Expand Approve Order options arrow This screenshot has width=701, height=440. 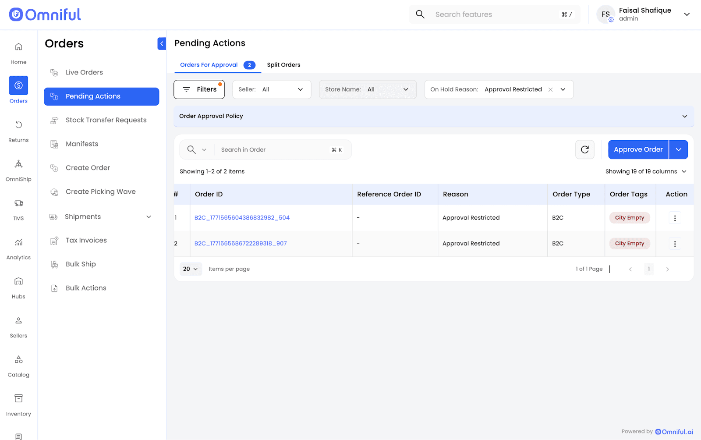[678, 149]
